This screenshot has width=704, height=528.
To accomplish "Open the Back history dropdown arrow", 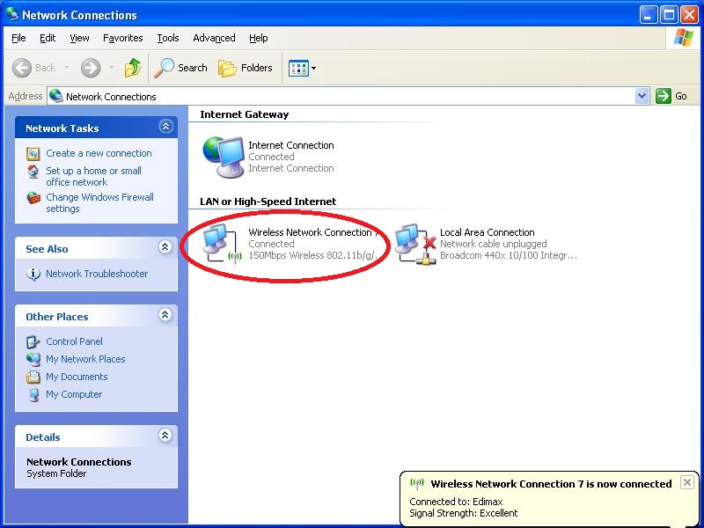I will (x=67, y=68).
